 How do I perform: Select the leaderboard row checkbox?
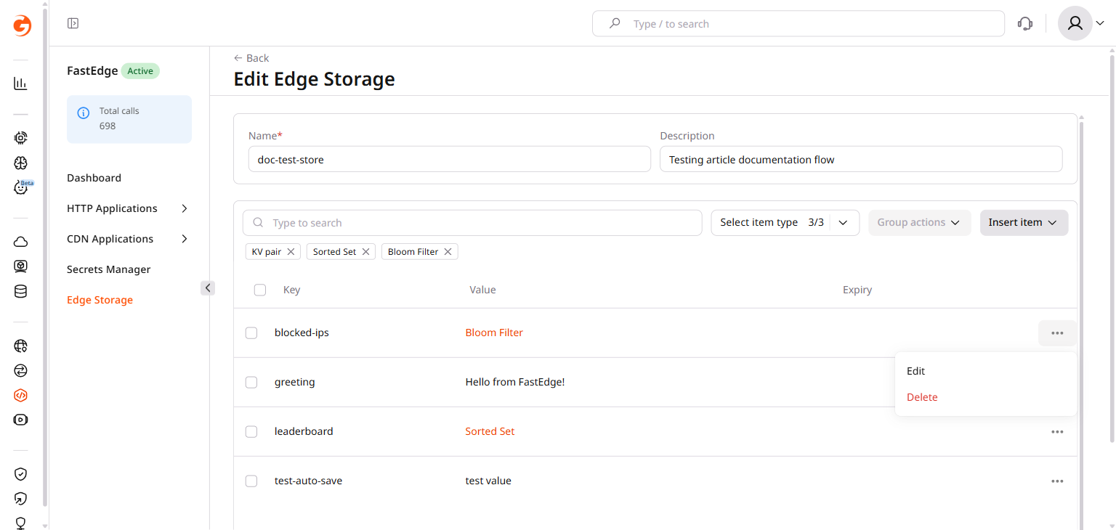click(251, 431)
